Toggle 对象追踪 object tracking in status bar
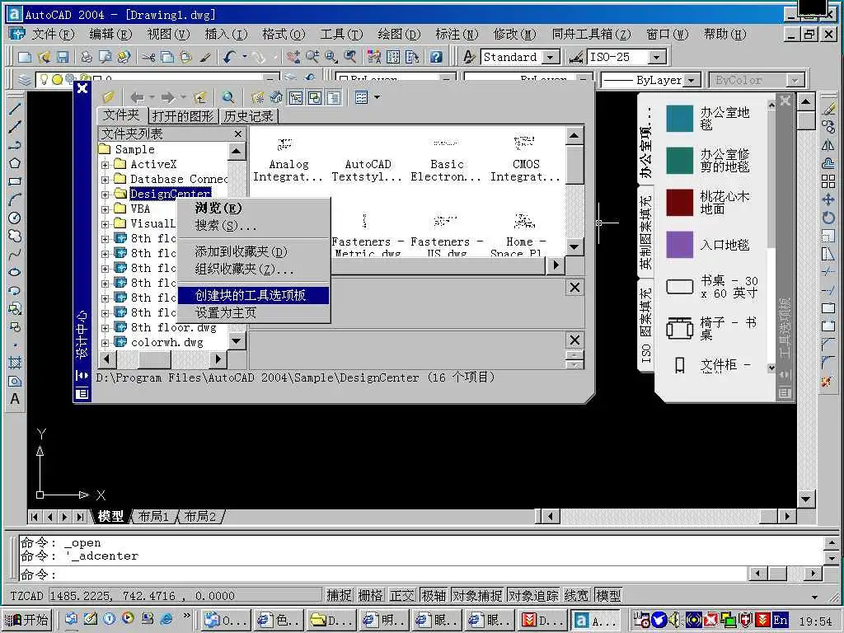This screenshot has width=844, height=633. 533,595
